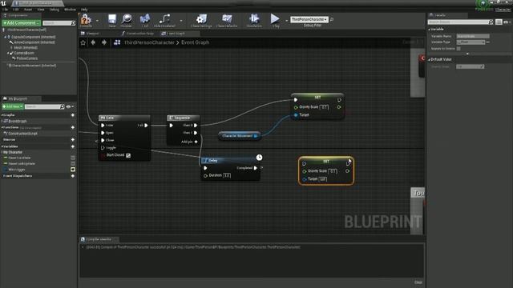Screen dimensions: 513x288
Task: Start Play using the toolbar play icon
Action: 275,18
